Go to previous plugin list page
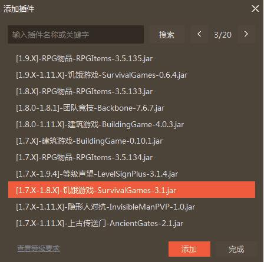 199,34
